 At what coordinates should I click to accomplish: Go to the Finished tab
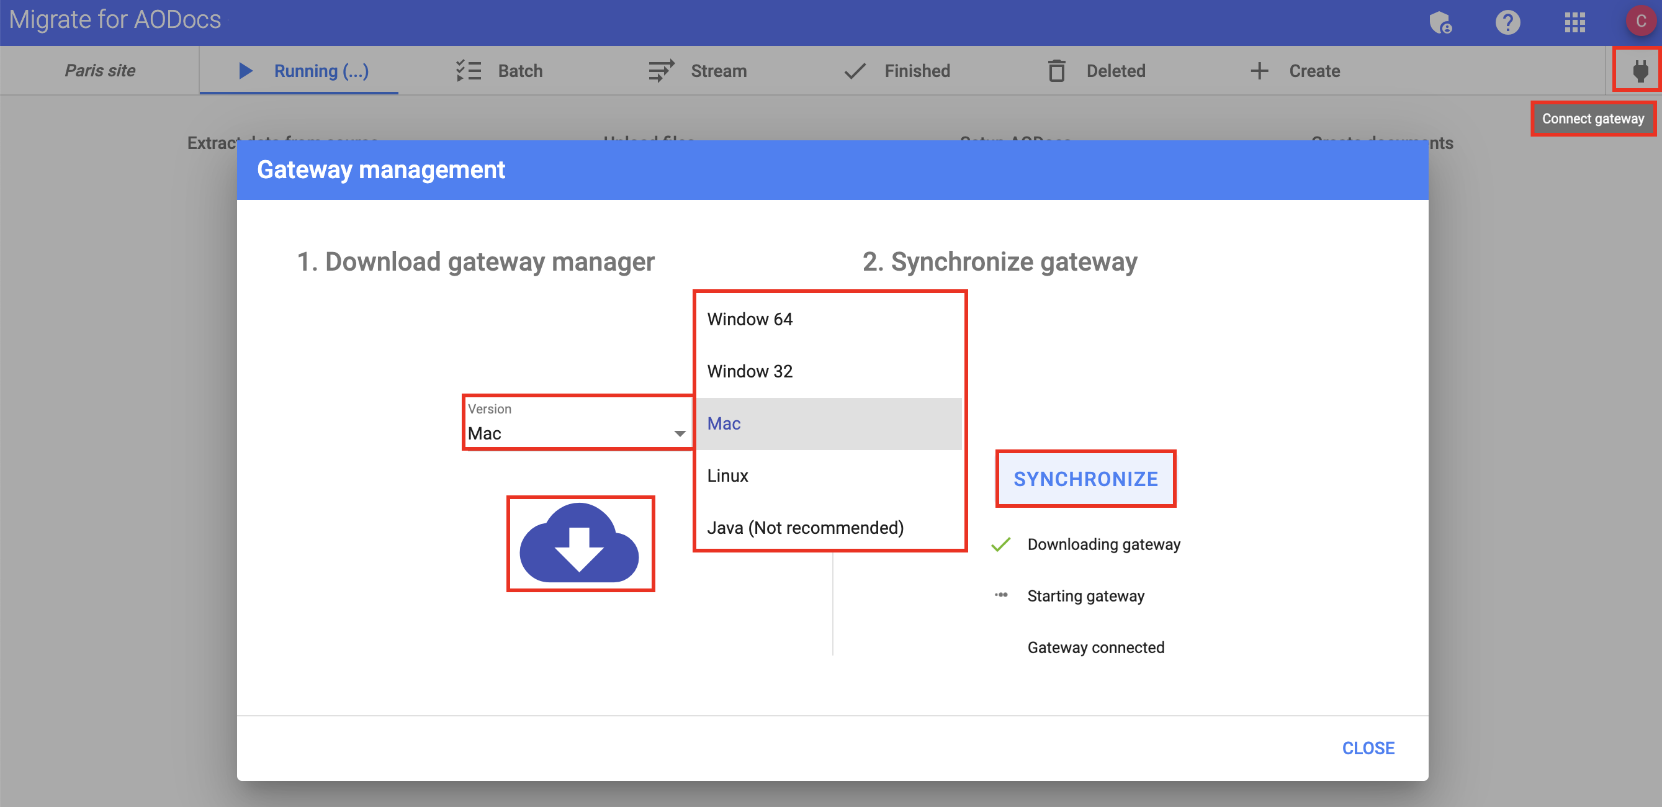click(x=897, y=70)
